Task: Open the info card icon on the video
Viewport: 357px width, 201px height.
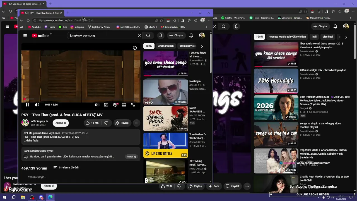Action: tap(135, 48)
